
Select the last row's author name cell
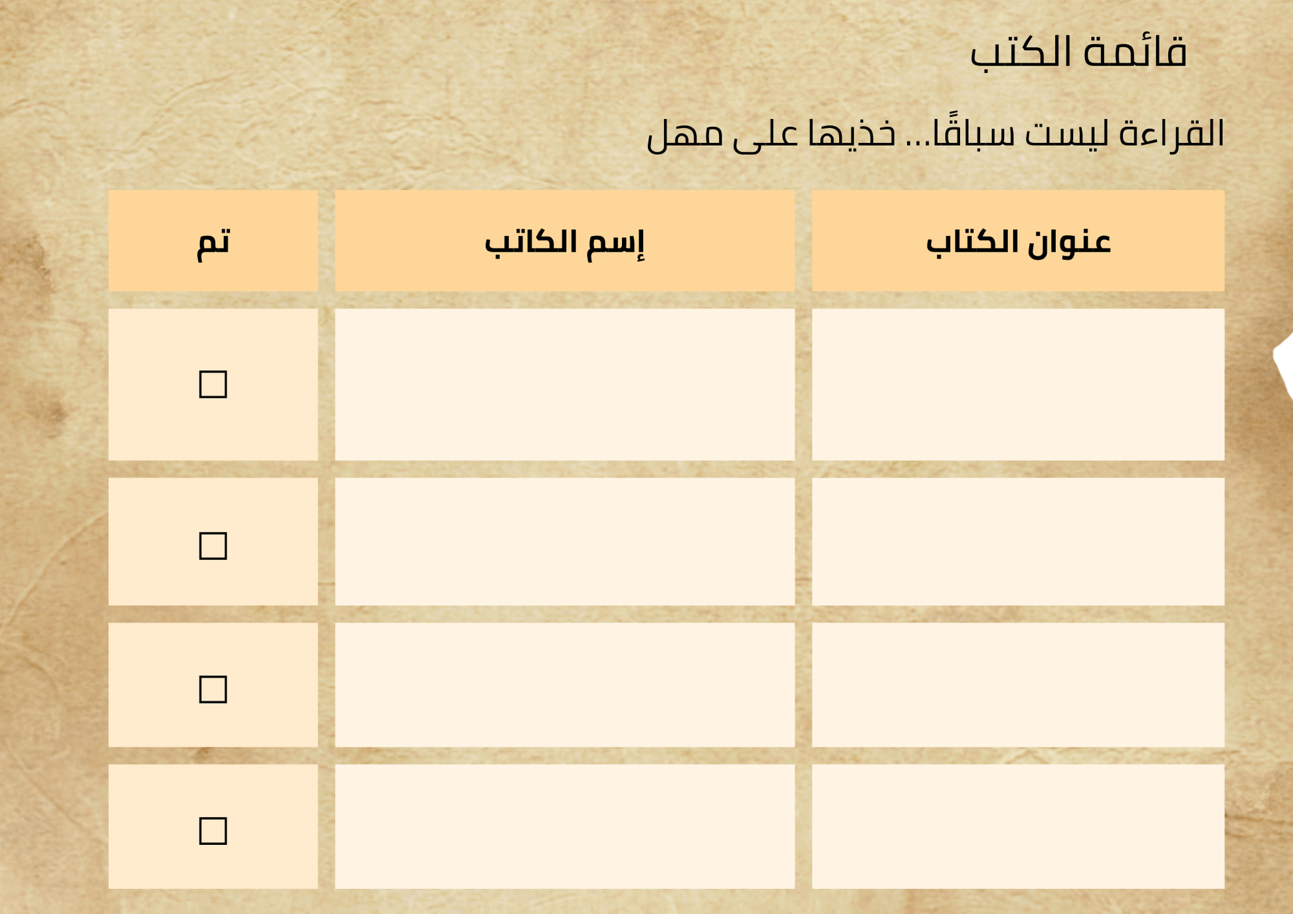[564, 826]
